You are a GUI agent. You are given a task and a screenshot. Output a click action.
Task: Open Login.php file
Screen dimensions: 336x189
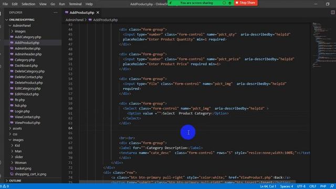(x=22, y=111)
